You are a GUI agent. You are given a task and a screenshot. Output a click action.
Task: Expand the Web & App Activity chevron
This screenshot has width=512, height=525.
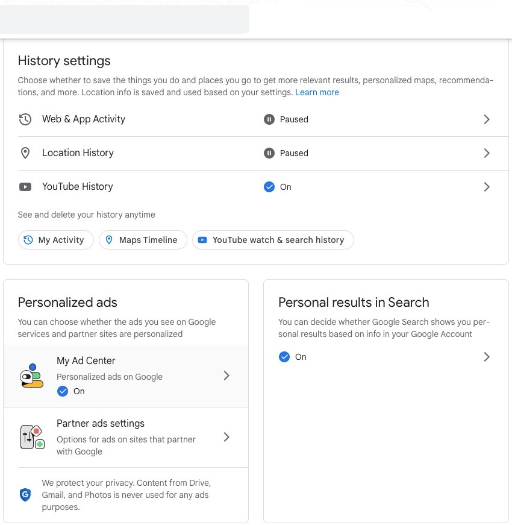click(487, 119)
